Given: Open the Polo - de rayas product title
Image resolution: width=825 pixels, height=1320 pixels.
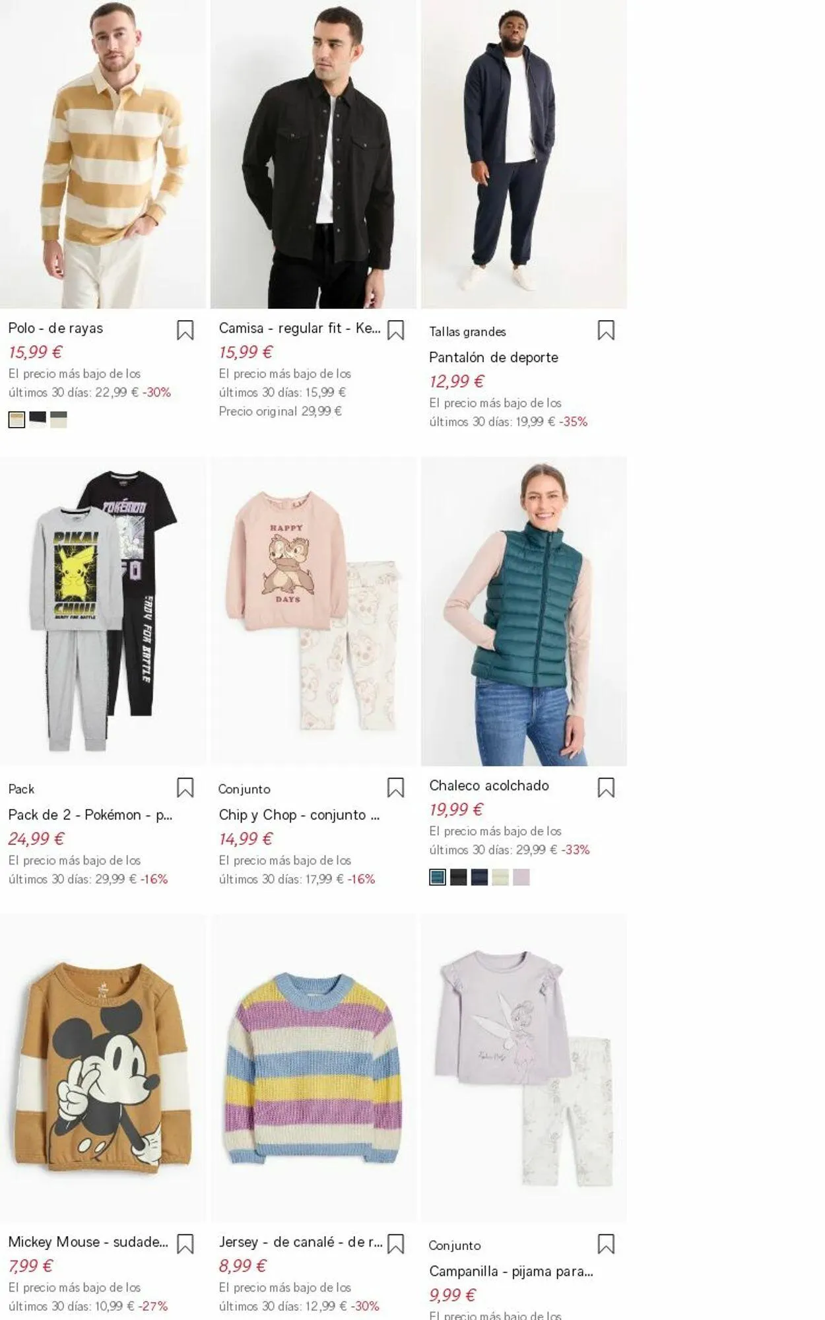Looking at the screenshot, I should (x=55, y=328).
